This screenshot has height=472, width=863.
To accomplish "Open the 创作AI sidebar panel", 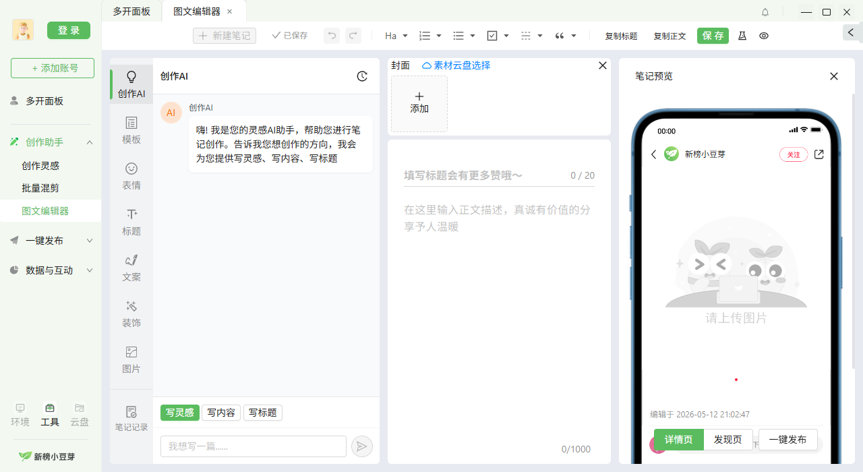I will point(131,85).
